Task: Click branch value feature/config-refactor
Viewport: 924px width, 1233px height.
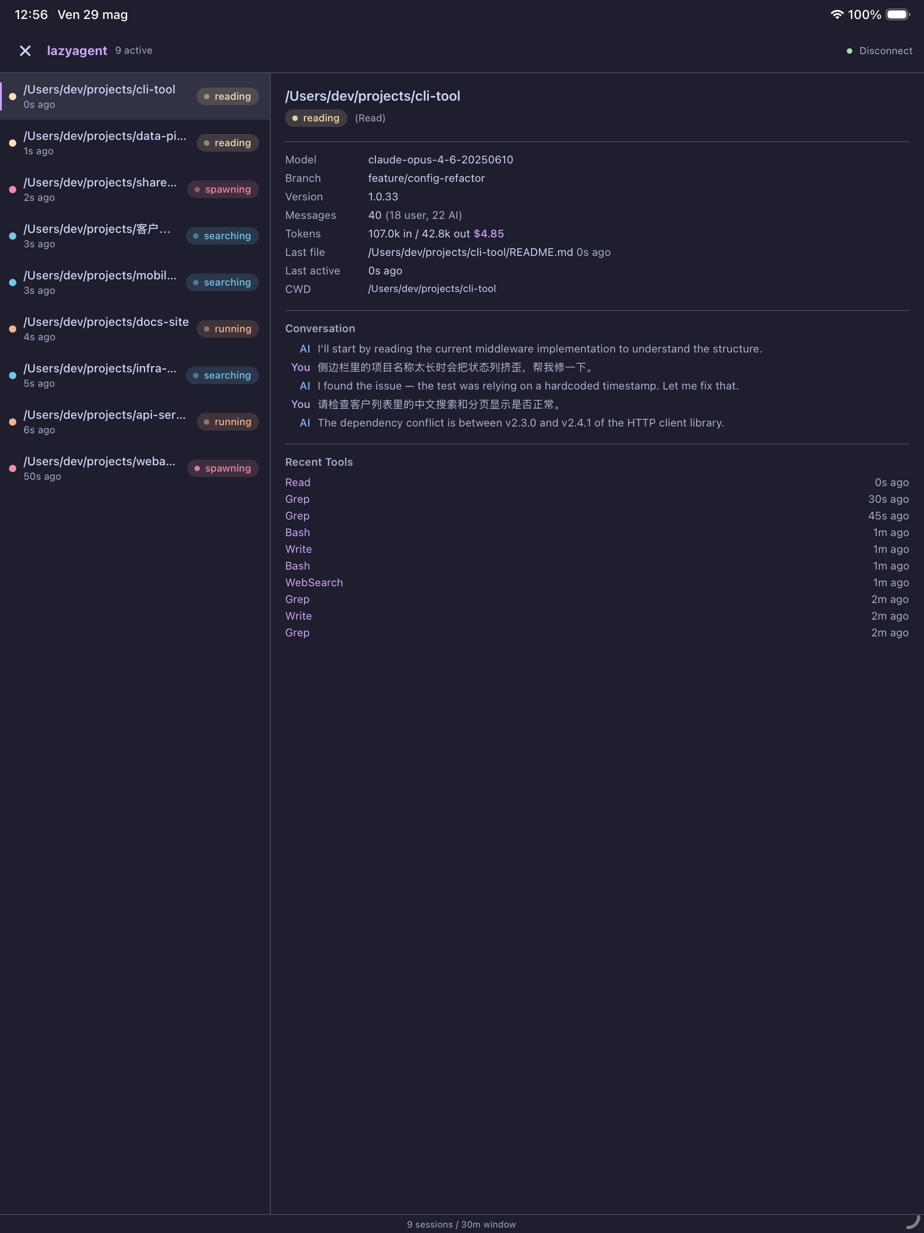Action: [x=426, y=178]
